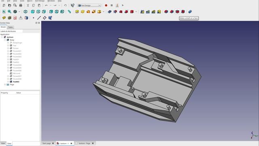The height and width of the screenshot is (146, 259).
Task: Open the draw style dropdown arrow
Action: 19,12
